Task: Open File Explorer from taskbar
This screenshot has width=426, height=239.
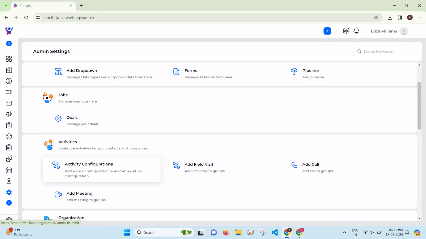Action: (x=238, y=233)
